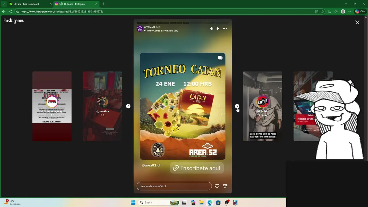The height and width of the screenshot is (207, 368).
Task: Launch Microsoft 365 Copilot from taskbar
Action: (x=193, y=202)
